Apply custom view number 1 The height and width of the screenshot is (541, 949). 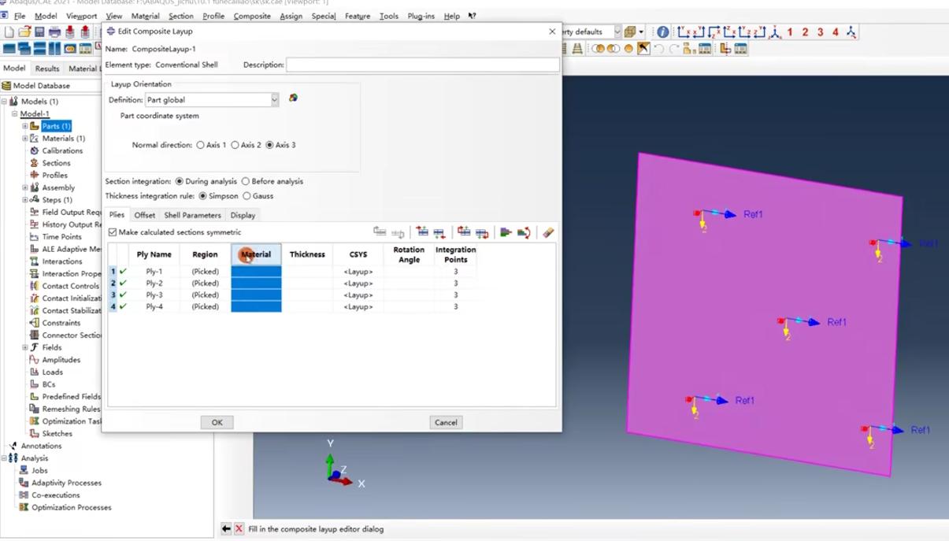pos(790,32)
